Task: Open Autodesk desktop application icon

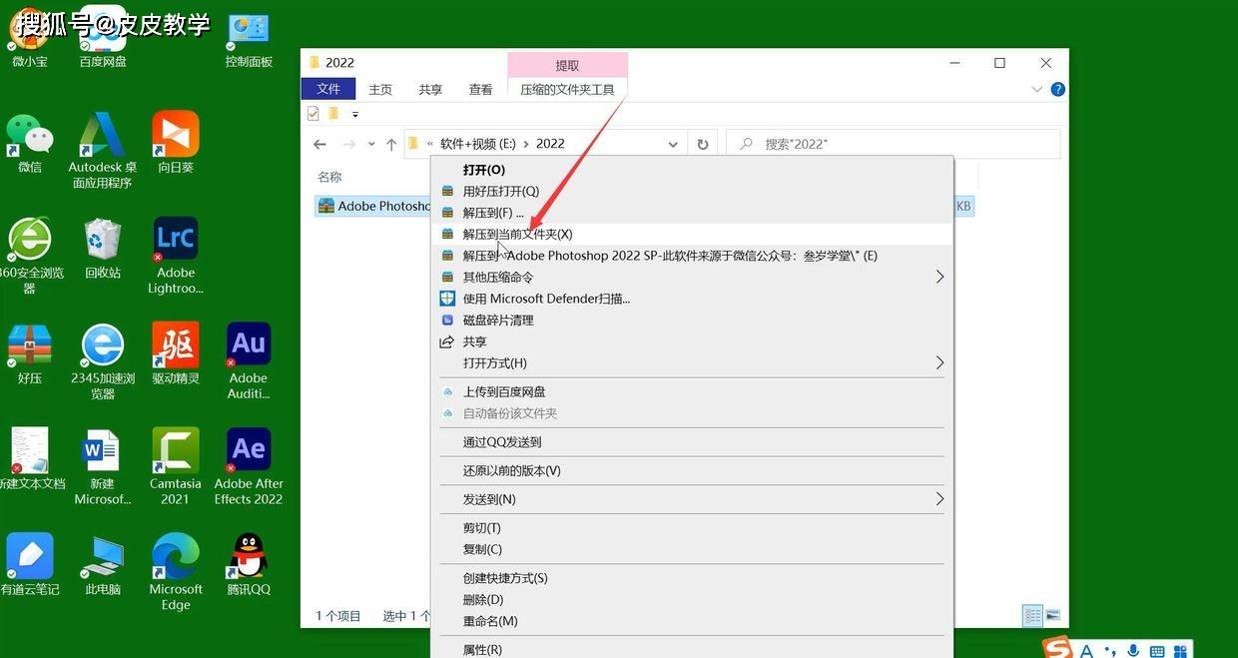Action: pos(102,150)
